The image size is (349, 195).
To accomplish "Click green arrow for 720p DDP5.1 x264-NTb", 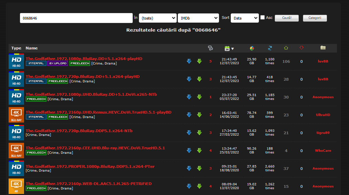I will pos(199,133).
